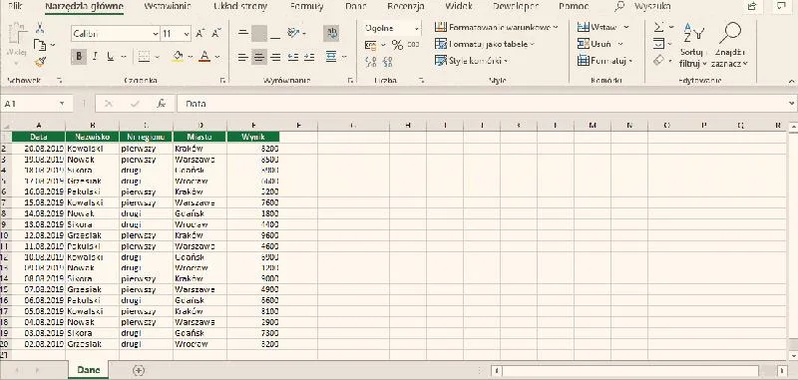
Task: Apply the fill color bucket icon
Action: coord(178,57)
